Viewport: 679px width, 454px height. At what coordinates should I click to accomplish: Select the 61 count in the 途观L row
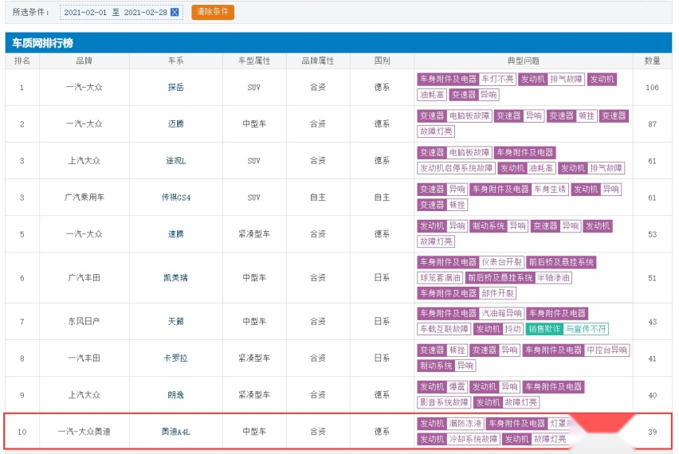point(652,161)
